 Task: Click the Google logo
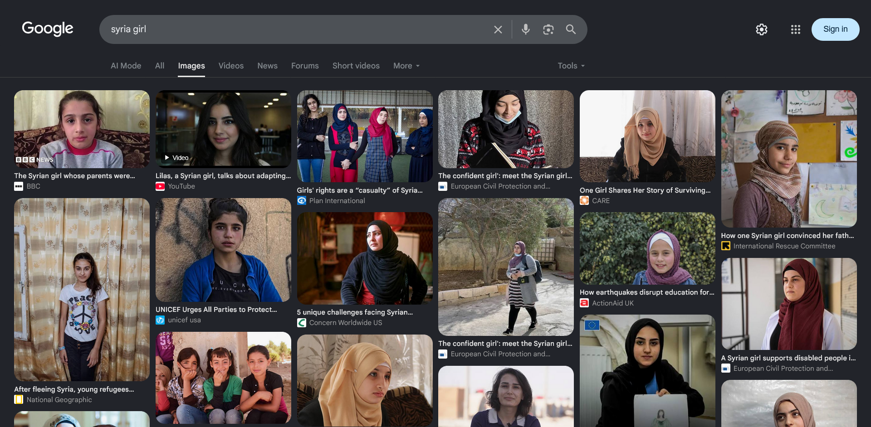48,29
